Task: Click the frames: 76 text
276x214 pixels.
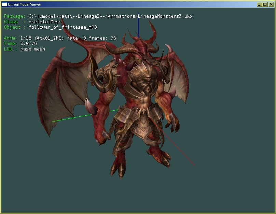Action: [x=102, y=38]
